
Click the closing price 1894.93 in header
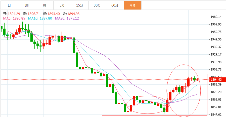point(73,14)
